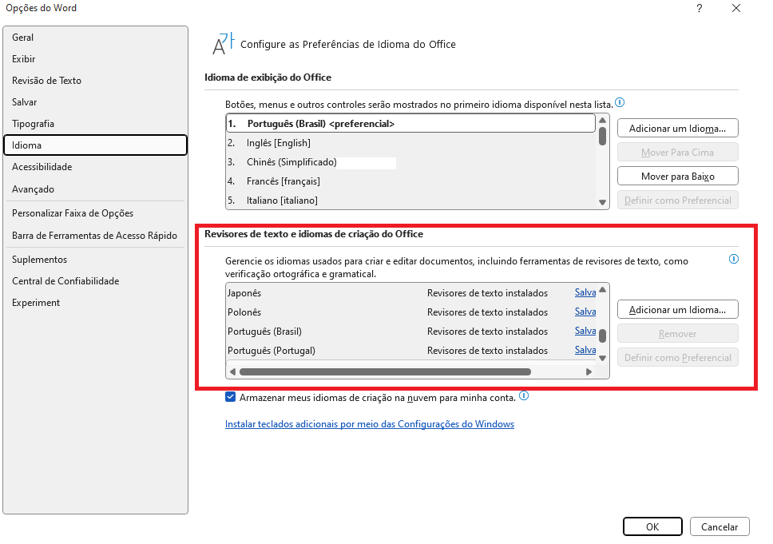Click info icon next to cloud storage checkbox

(524, 395)
